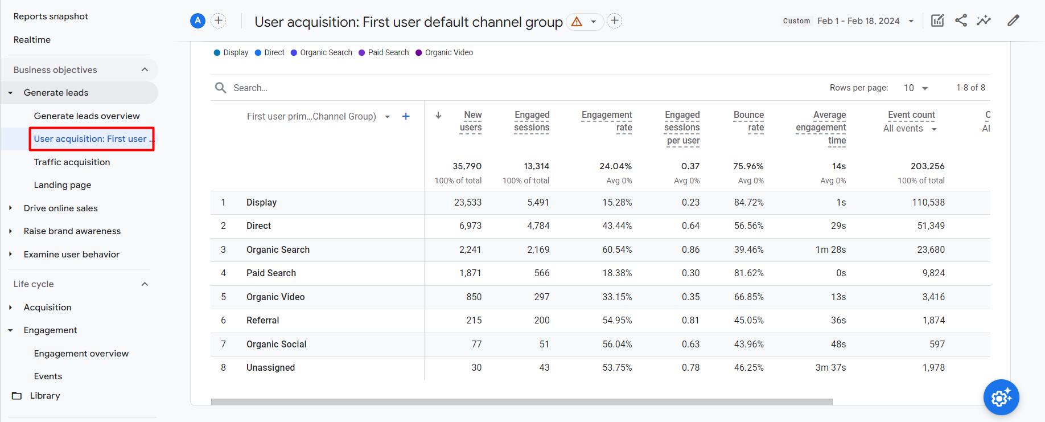Open the Traffic acquisition report

72,162
